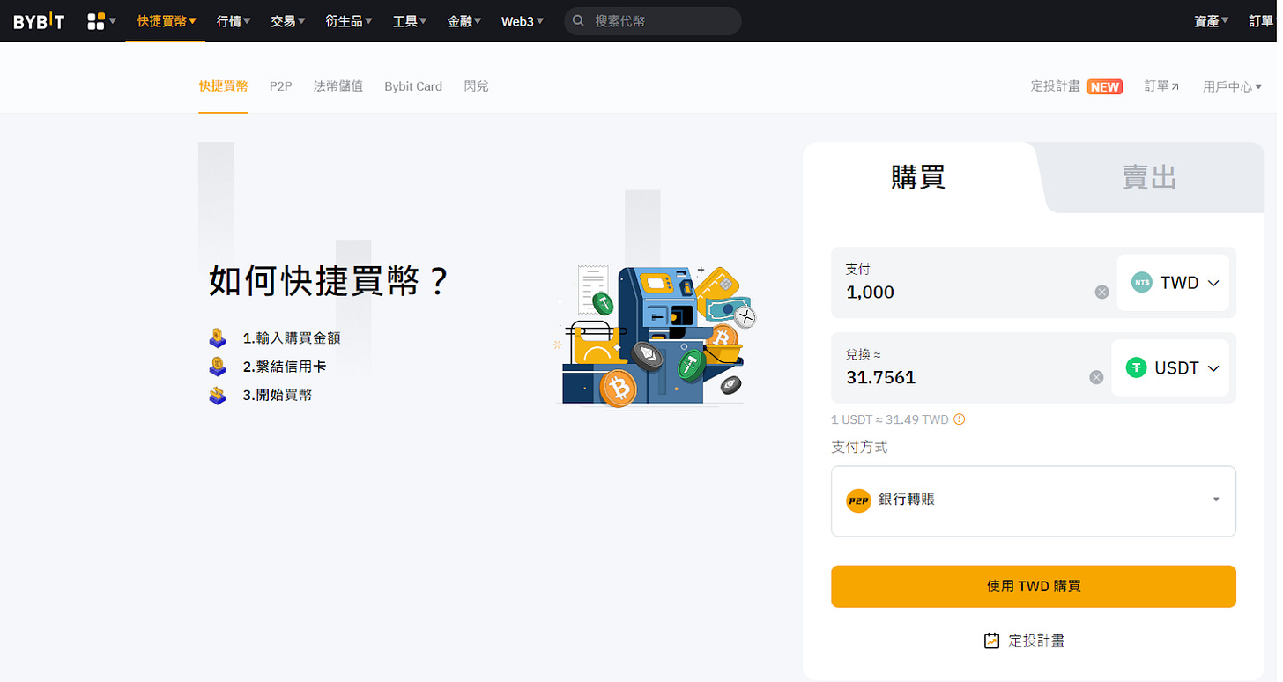Viewport: 1283px width, 682px height.
Task: Click the 支付方式 label
Action: [x=859, y=447]
